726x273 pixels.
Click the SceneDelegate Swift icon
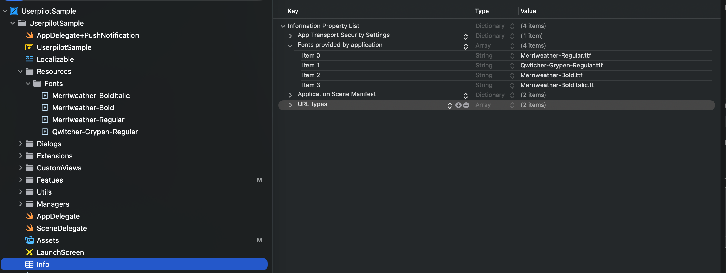tap(29, 228)
